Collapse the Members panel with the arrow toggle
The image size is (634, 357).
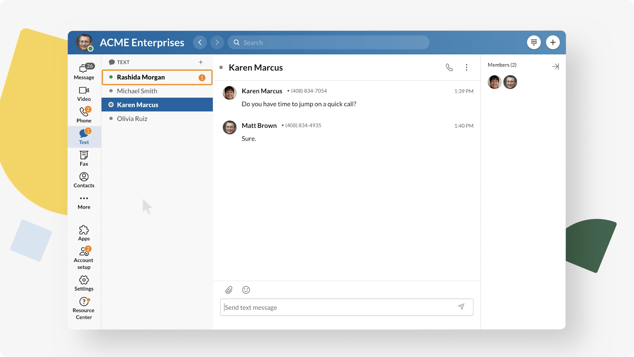(x=556, y=66)
